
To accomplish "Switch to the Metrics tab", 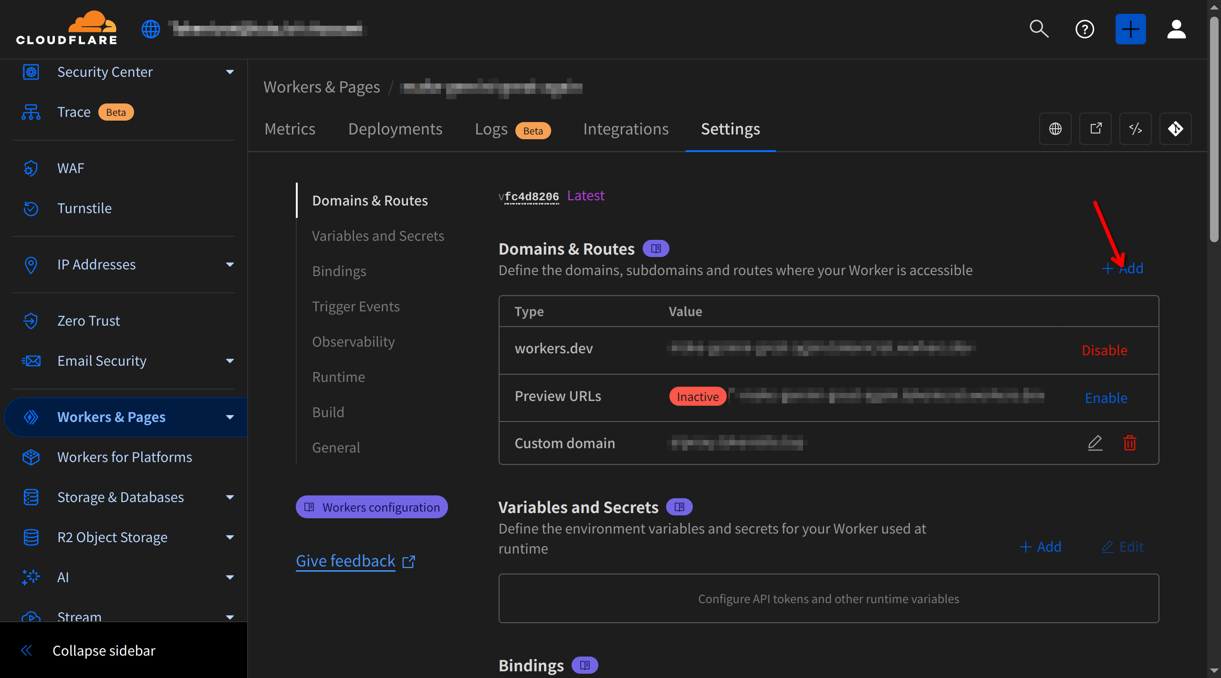I will click(x=290, y=129).
